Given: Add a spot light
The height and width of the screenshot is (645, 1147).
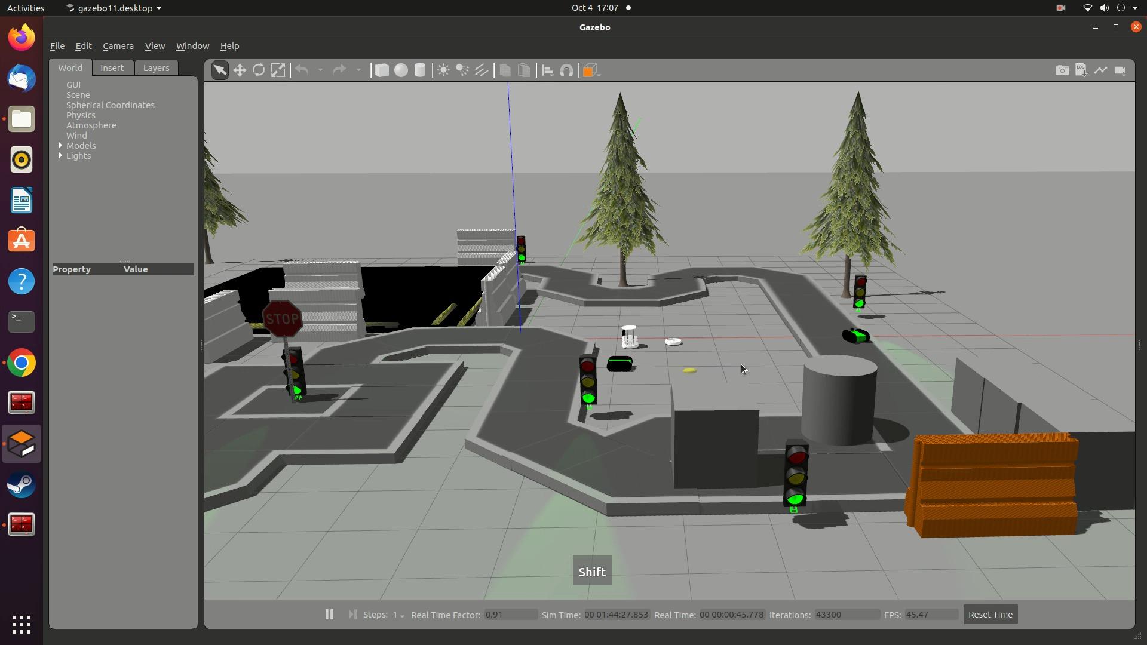Looking at the screenshot, I should pyautogui.click(x=462, y=70).
